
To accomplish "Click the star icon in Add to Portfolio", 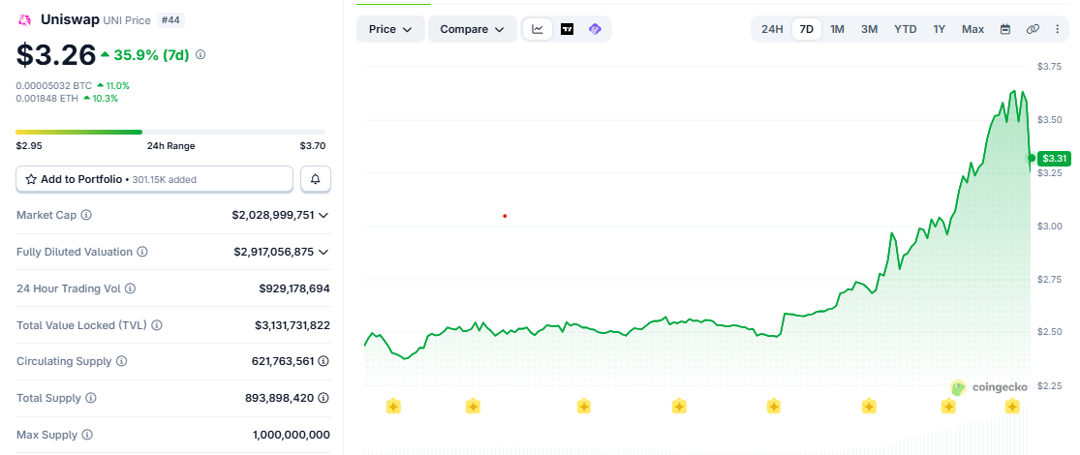I will [x=31, y=179].
